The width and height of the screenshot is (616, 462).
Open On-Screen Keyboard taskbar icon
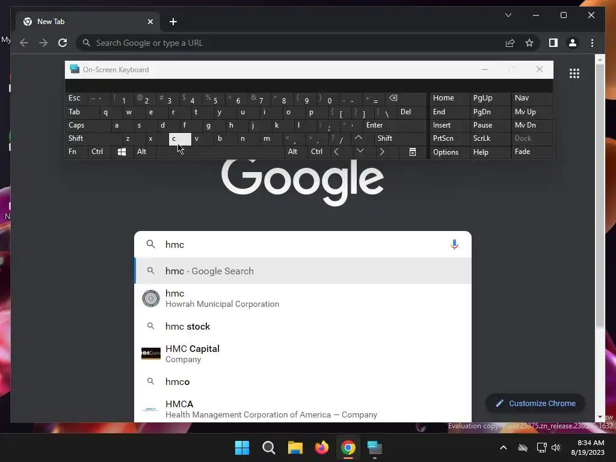coord(374,448)
